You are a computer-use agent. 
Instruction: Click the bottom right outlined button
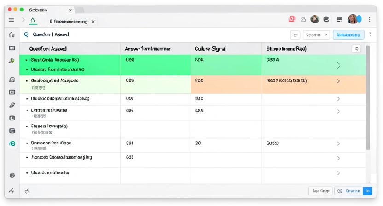click(x=320, y=191)
